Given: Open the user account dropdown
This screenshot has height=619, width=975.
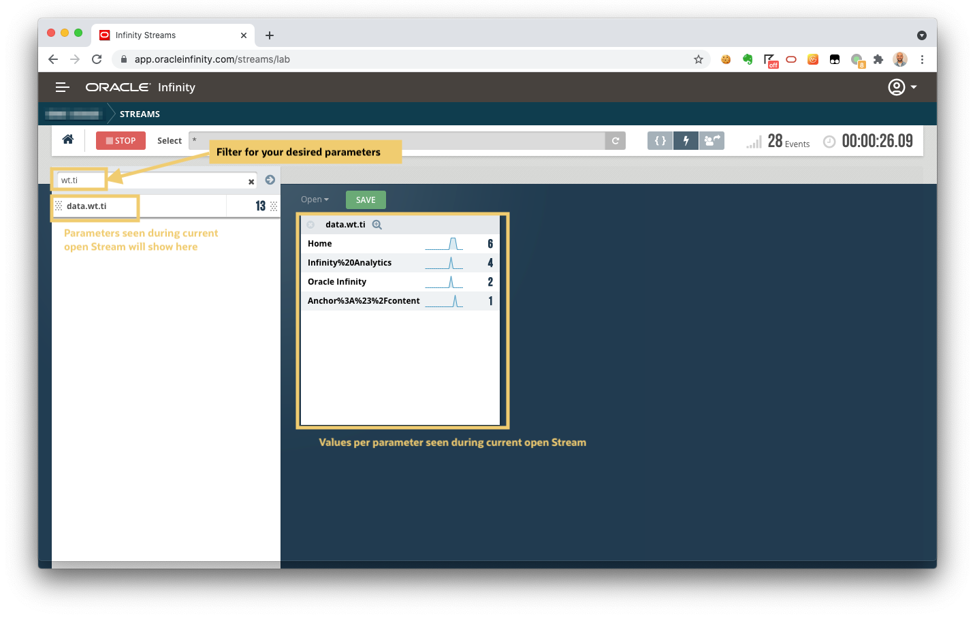Looking at the screenshot, I should pos(903,87).
